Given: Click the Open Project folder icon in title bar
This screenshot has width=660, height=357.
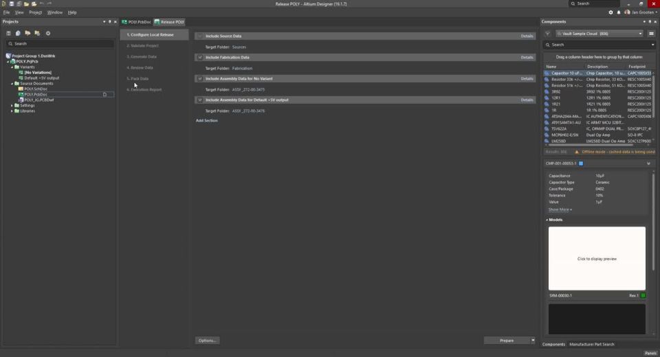Looking at the screenshot, I should (x=34, y=4).
